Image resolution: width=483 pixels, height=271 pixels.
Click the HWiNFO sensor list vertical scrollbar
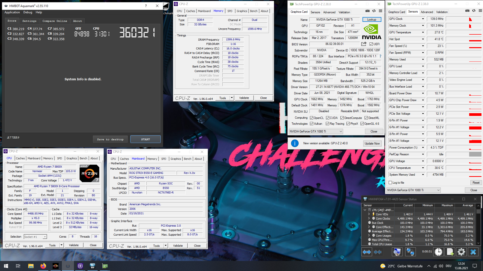point(478,225)
